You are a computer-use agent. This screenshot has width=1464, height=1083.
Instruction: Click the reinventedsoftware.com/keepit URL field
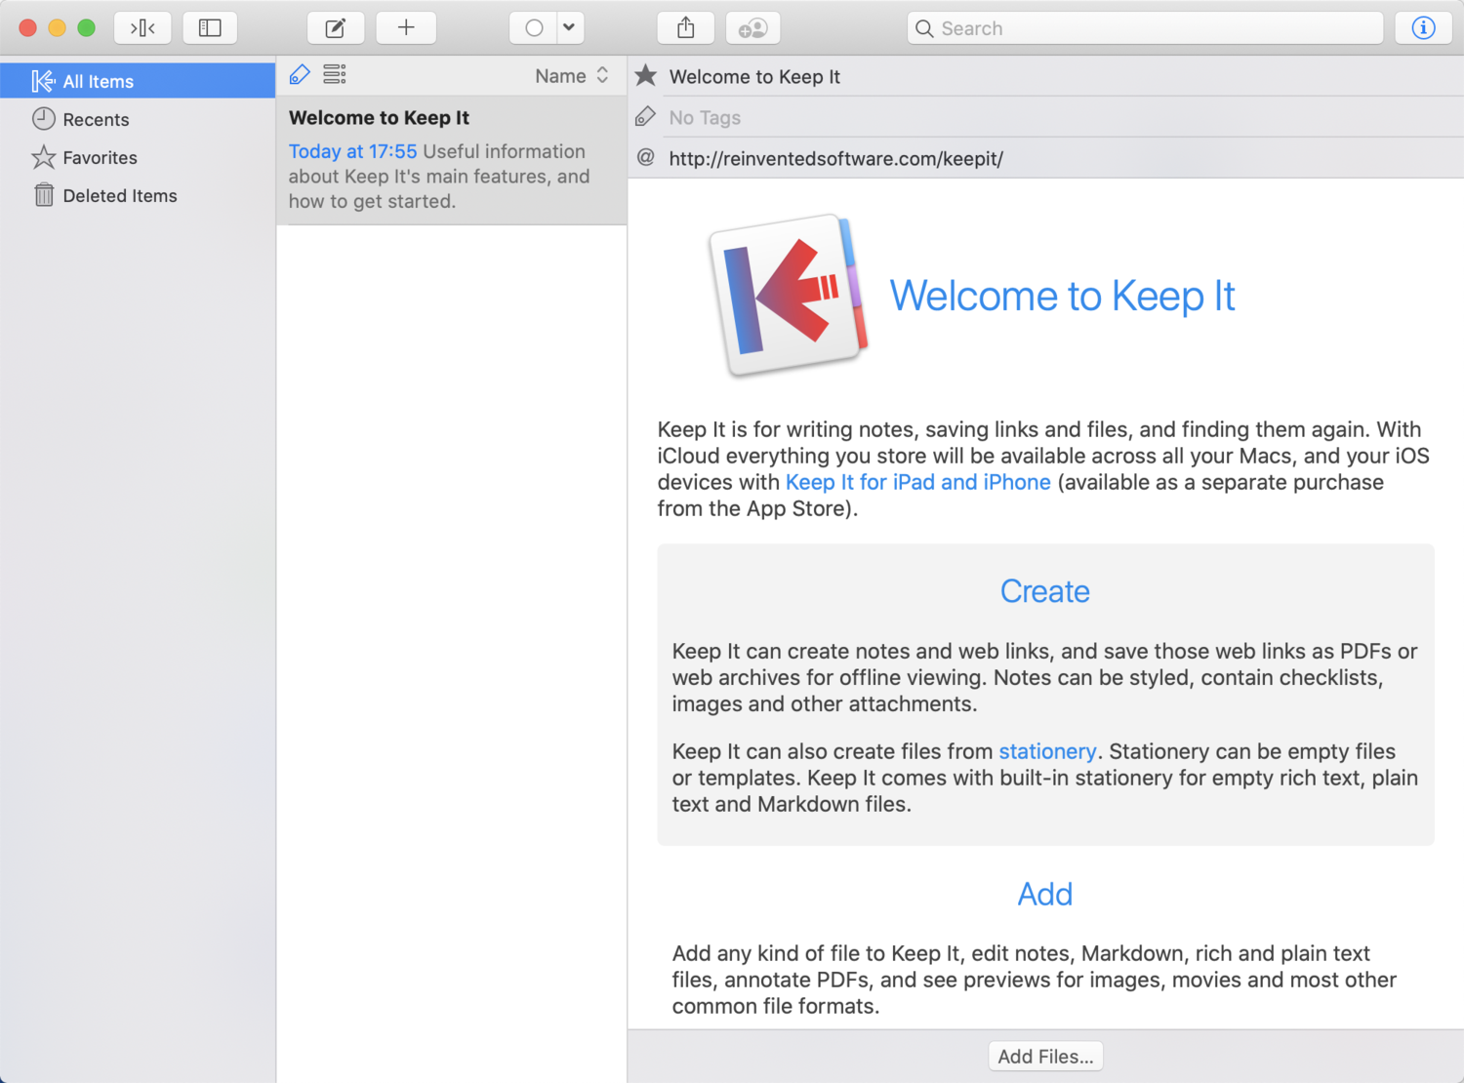click(1062, 158)
